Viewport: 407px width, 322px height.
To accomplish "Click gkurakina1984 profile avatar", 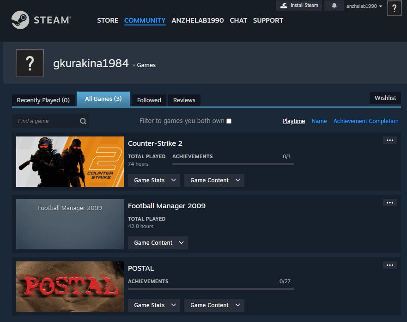I will click(x=30, y=63).
